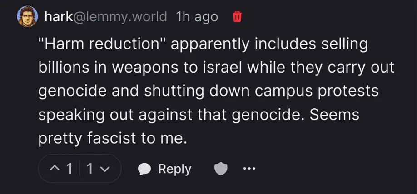The height and width of the screenshot is (194, 417).
Task: Click the words "speaking out against"
Action: (x=120, y=115)
